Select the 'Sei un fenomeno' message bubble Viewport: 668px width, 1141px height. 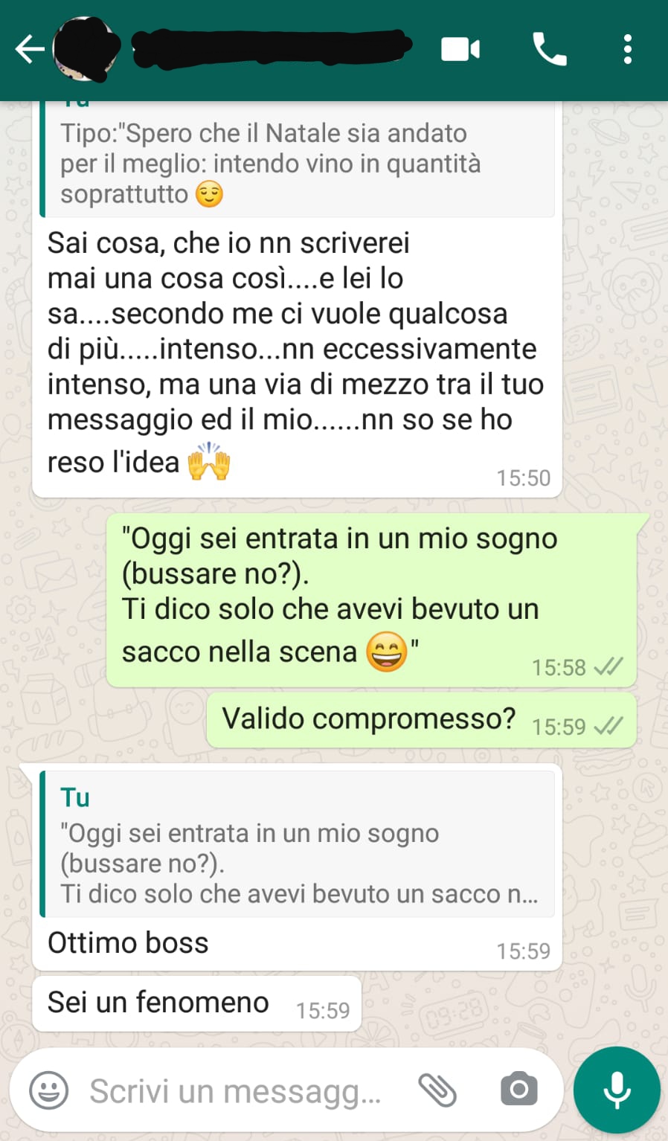tap(197, 1003)
